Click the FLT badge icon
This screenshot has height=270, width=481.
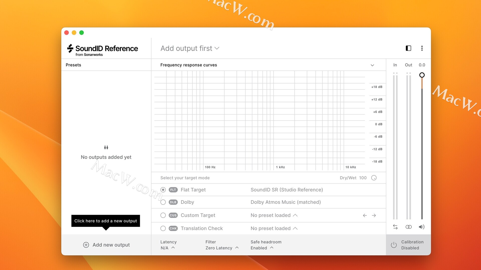tap(173, 190)
